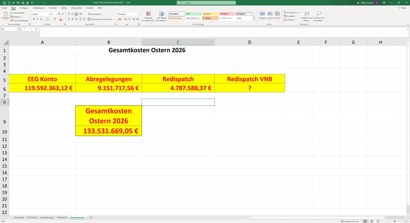The height and width of the screenshot is (223, 410).
Task: Open the Format cells menu icon
Action: click(277, 14)
